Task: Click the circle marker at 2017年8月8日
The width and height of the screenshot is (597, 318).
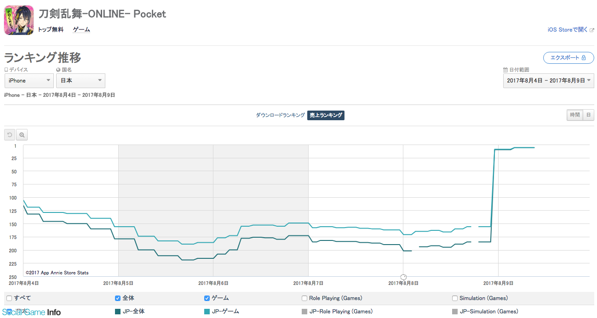Action: [403, 277]
